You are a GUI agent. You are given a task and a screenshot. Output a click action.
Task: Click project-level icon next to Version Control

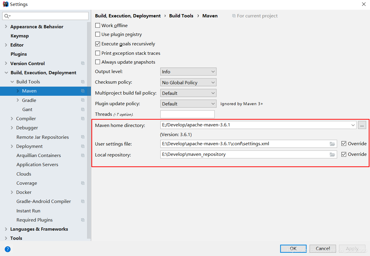coord(83,63)
